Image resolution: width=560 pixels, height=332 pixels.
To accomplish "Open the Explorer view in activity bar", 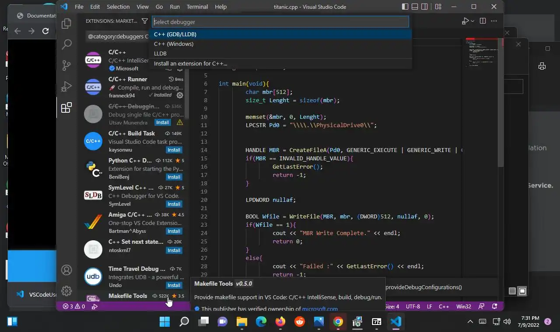I will [66, 24].
